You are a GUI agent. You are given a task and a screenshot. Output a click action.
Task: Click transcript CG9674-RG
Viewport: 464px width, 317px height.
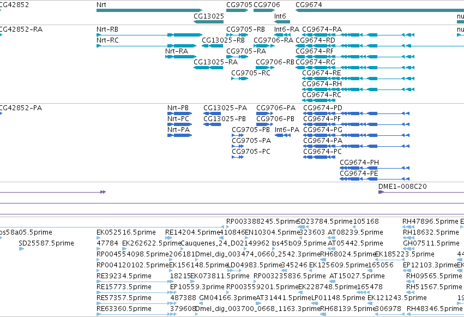click(316, 62)
